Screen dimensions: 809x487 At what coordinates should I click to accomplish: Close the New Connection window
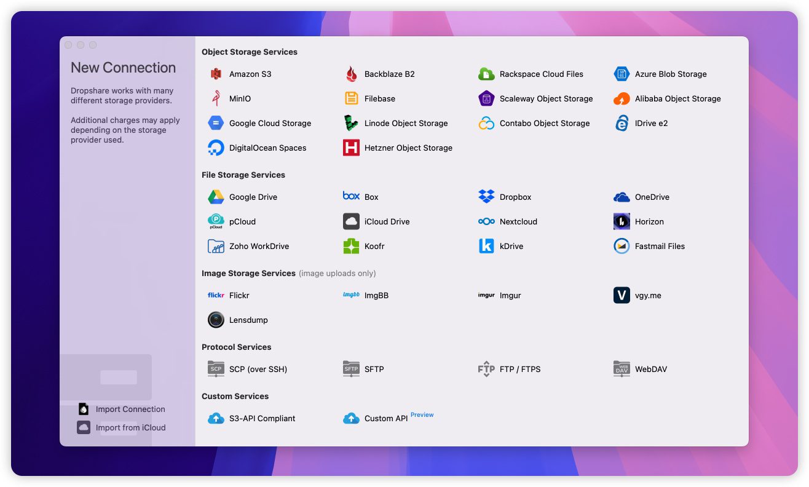(x=68, y=45)
